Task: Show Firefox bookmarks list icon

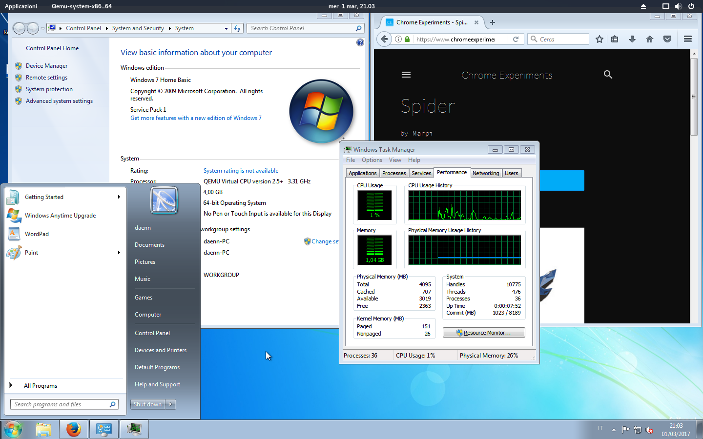Action: tap(615, 39)
